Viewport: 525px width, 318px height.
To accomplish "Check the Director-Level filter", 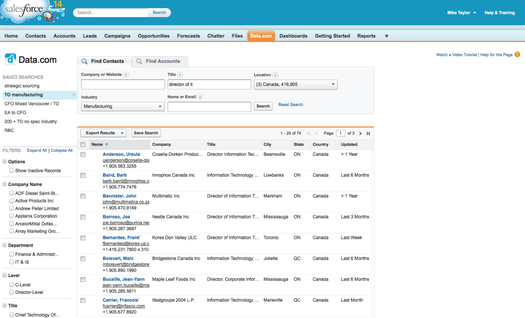I will (11, 292).
